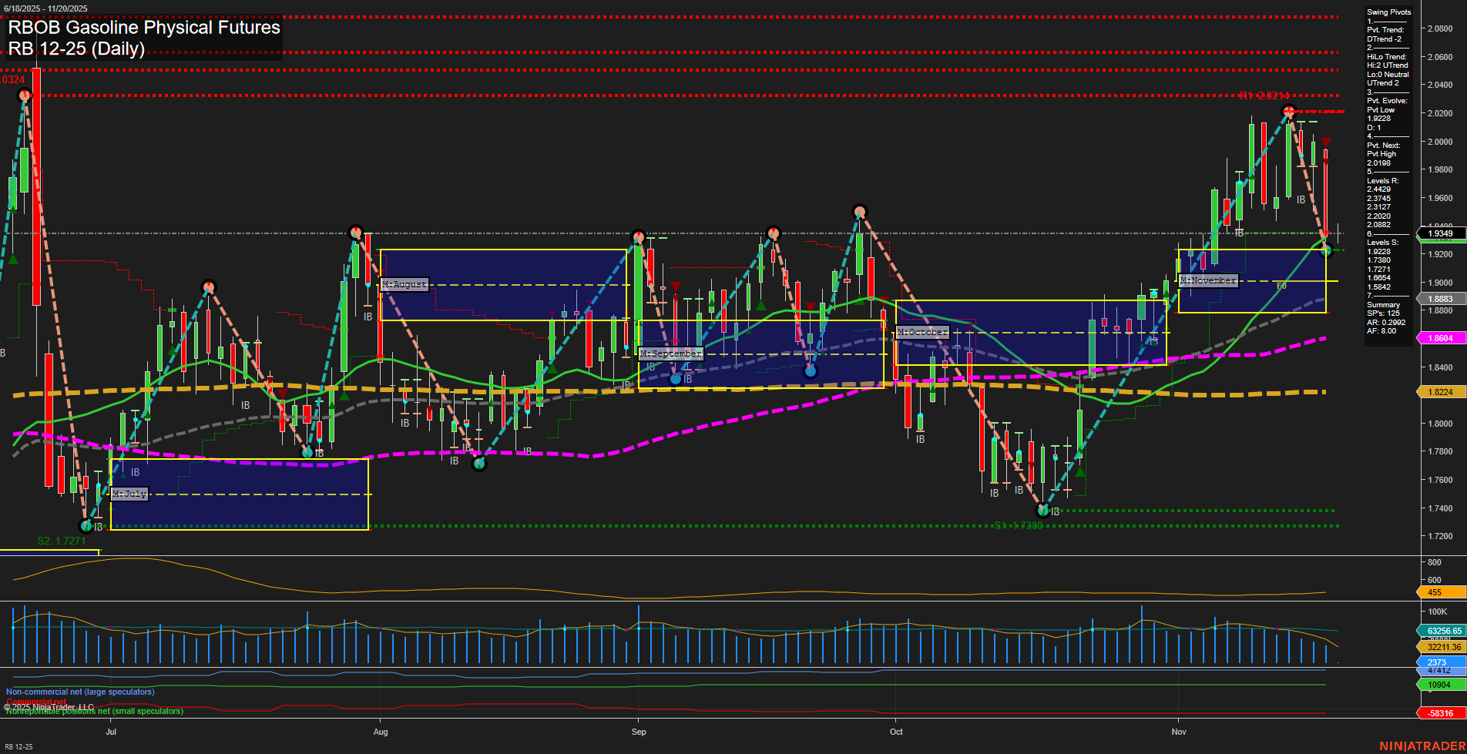Click the highlighted 1.9349 current price marker

[x=1440, y=233]
